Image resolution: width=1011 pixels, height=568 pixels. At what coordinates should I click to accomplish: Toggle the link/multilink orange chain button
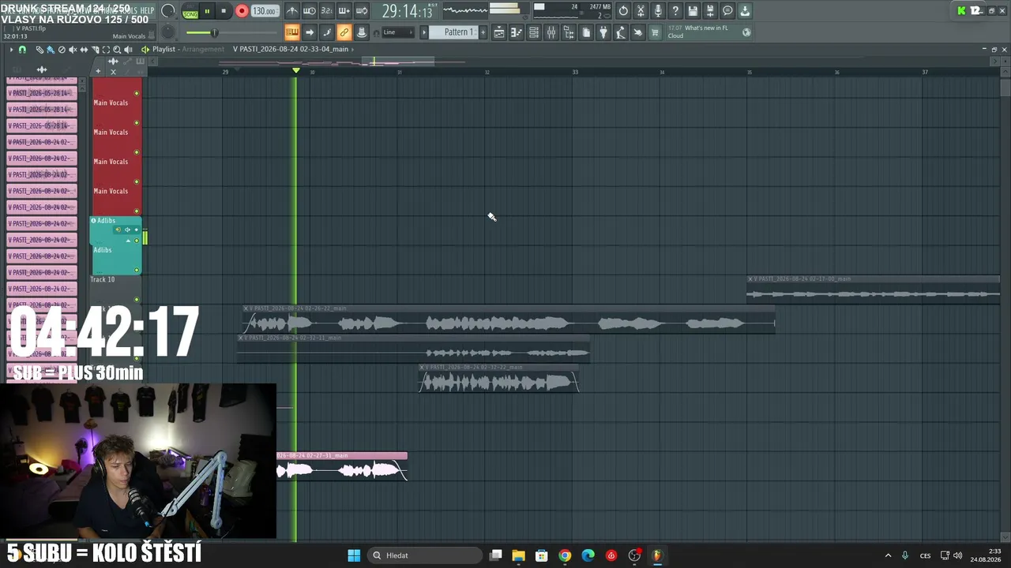[344, 32]
